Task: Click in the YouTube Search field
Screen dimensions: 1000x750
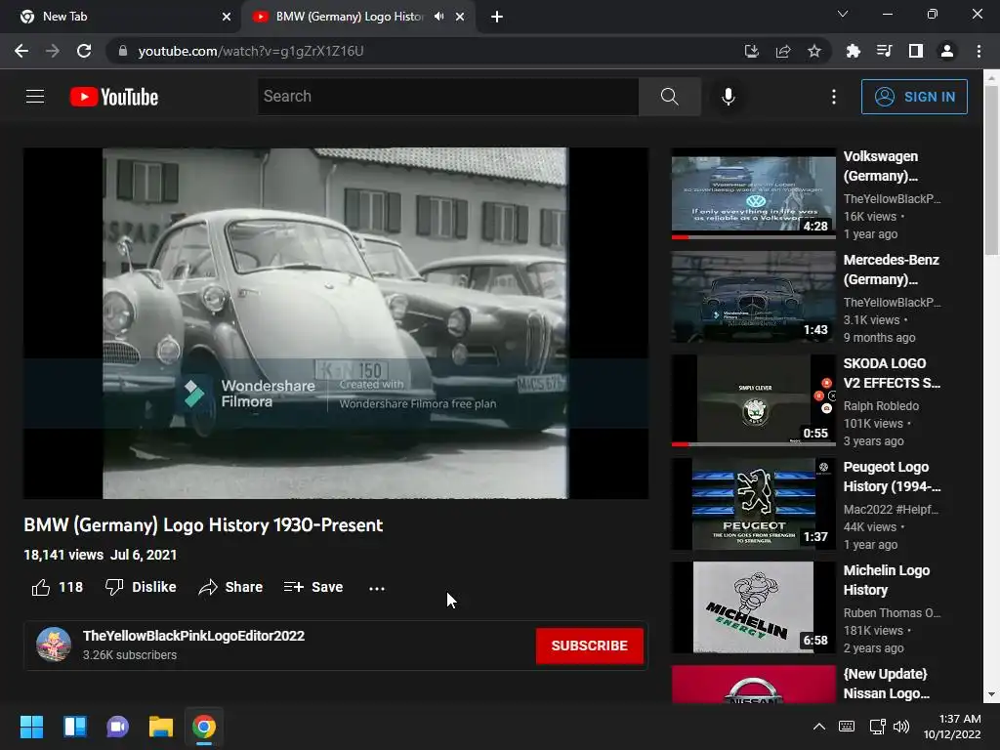Action: click(447, 97)
